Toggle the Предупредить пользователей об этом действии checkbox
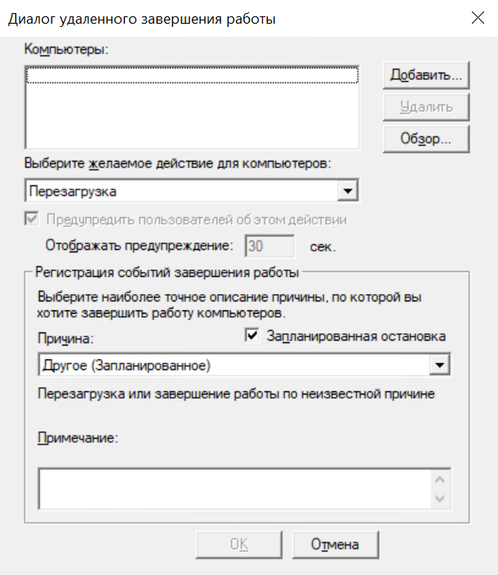 click(32, 220)
